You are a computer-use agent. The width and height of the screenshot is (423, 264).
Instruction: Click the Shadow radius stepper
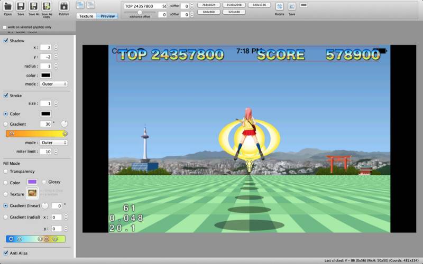[x=56, y=66]
